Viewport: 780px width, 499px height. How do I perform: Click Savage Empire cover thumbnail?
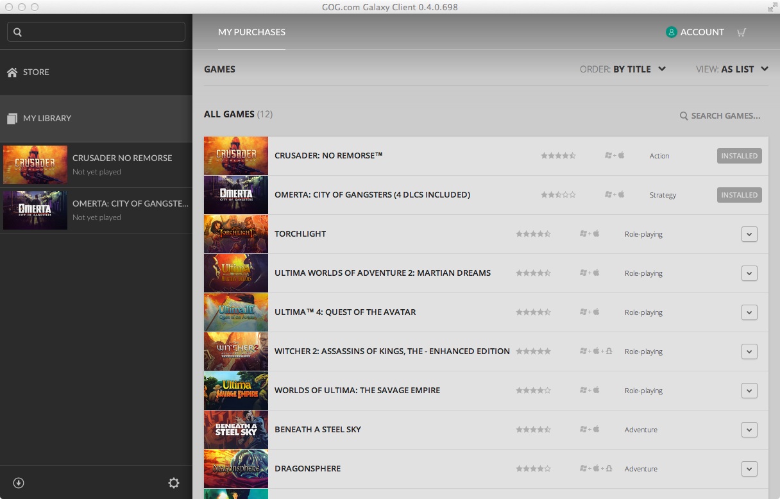pos(236,391)
